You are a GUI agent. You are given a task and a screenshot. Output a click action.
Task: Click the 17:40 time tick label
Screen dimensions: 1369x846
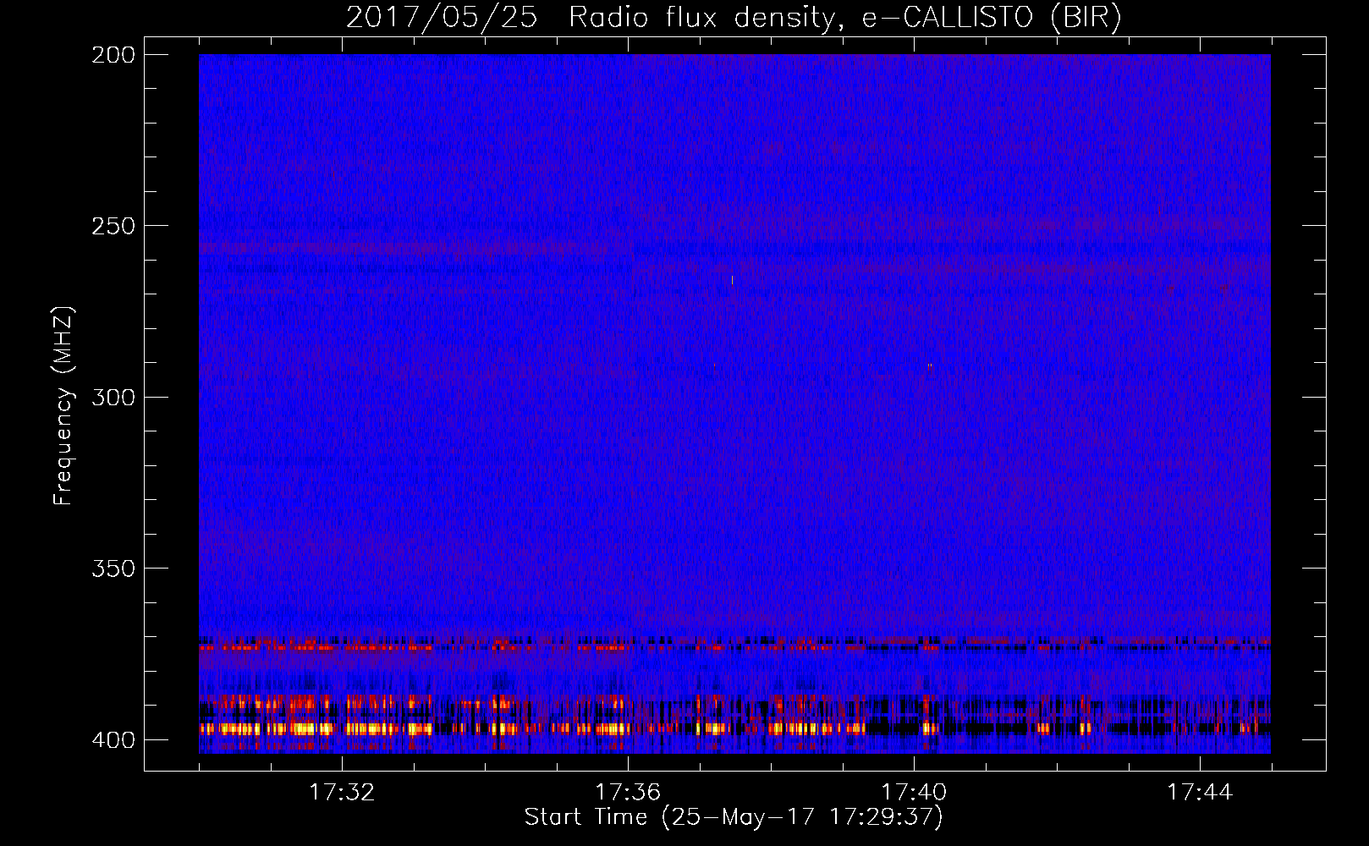pyautogui.click(x=914, y=792)
